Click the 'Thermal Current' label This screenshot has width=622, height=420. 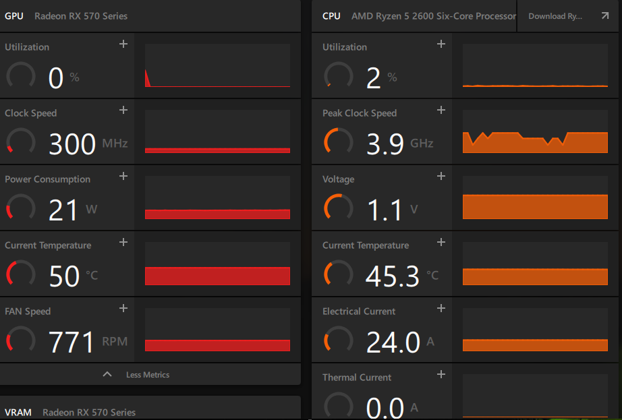pyautogui.click(x=357, y=378)
